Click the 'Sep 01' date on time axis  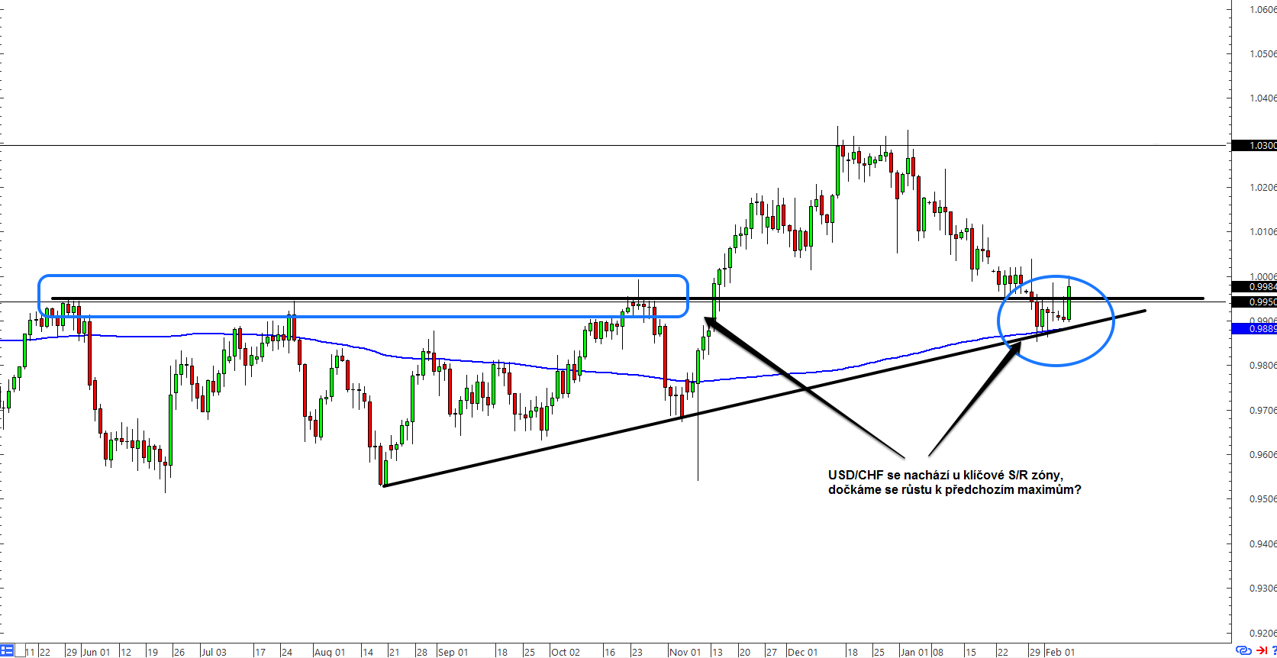453,652
